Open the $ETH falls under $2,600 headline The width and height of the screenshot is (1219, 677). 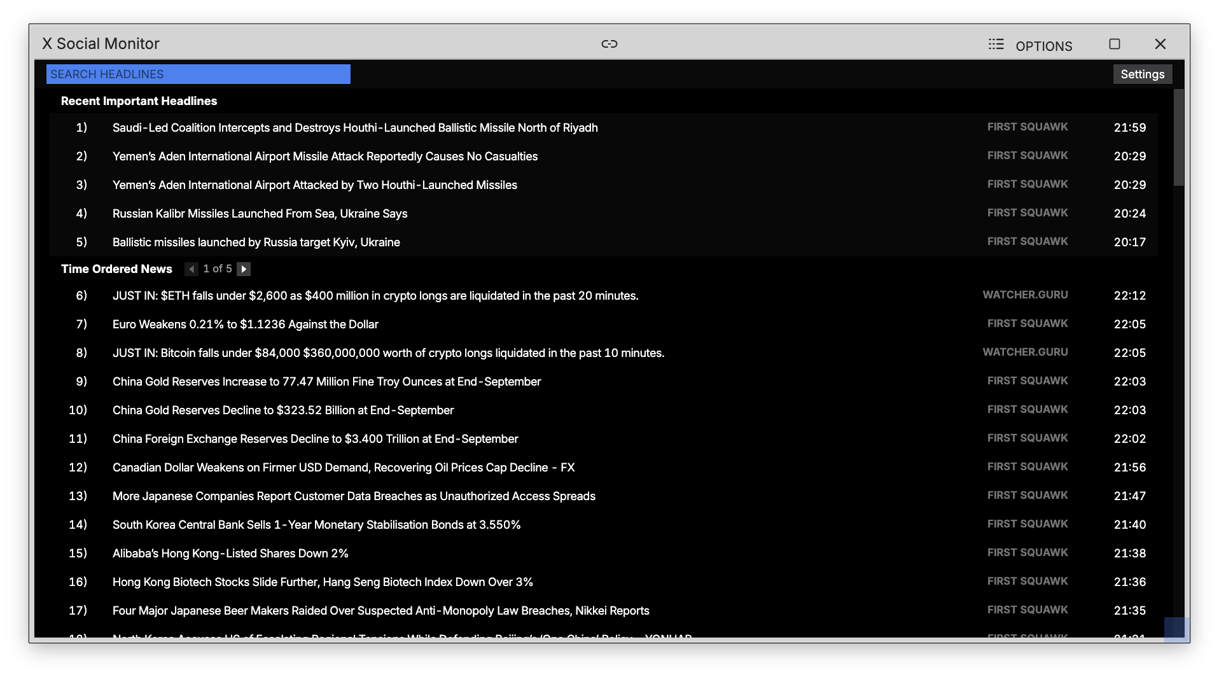tap(375, 296)
